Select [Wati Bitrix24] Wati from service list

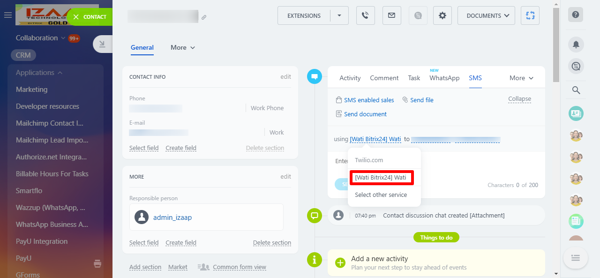click(x=381, y=178)
